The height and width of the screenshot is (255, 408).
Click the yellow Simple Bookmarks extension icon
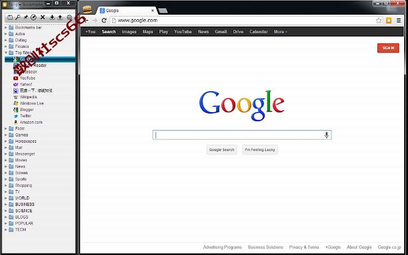[x=389, y=20]
